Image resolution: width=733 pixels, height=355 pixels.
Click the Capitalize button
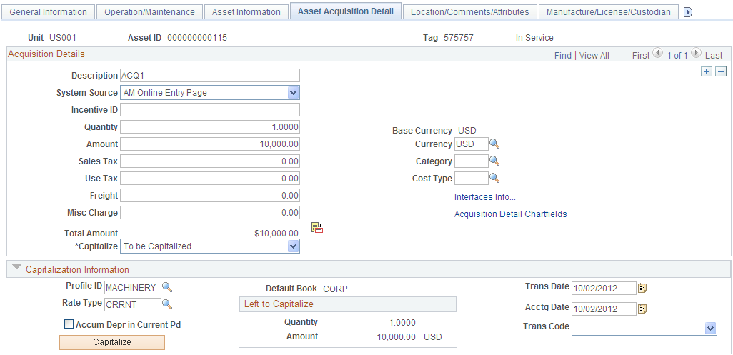(x=112, y=342)
